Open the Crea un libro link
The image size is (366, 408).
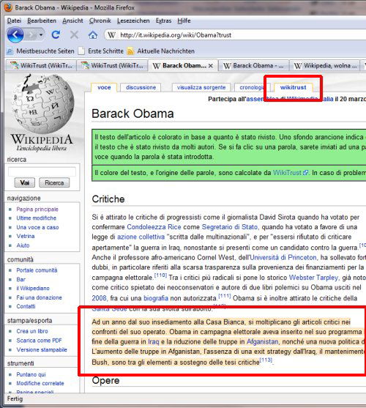click(x=32, y=331)
